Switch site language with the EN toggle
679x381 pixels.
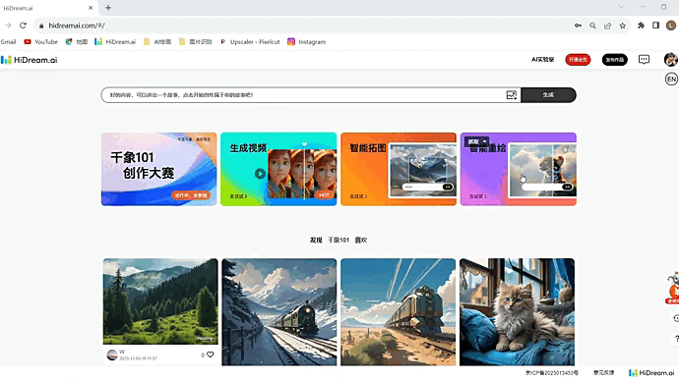[x=671, y=80]
